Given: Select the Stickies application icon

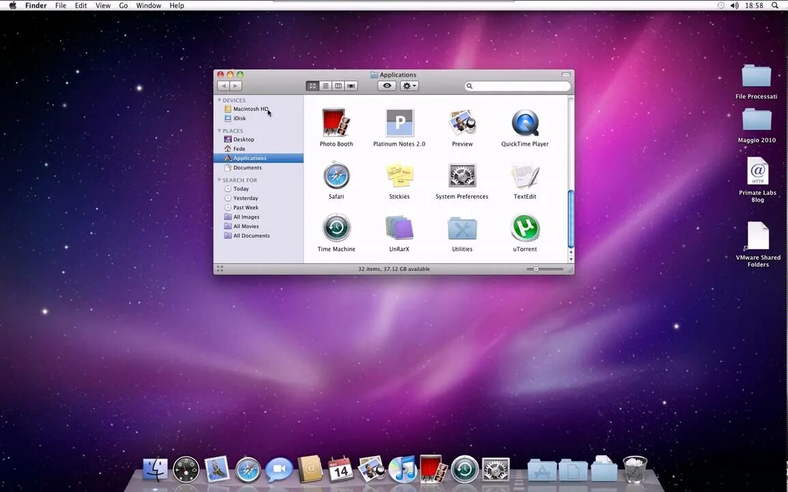Looking at the screenshot, I should point(399,176).
